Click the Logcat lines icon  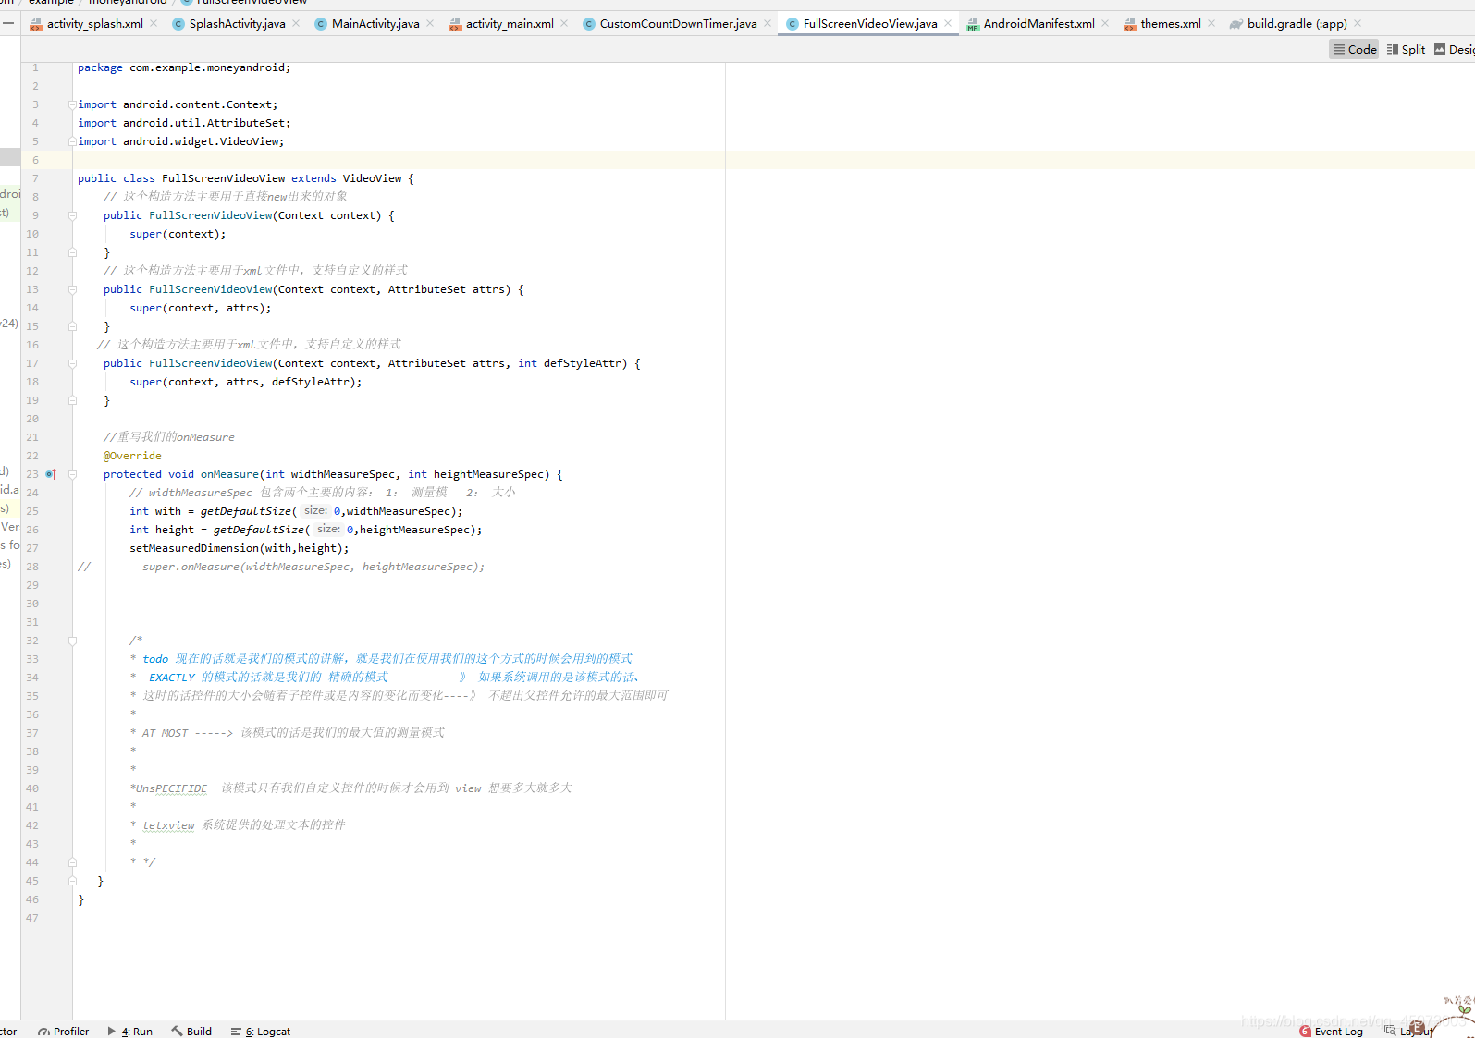pos(236,1032)
